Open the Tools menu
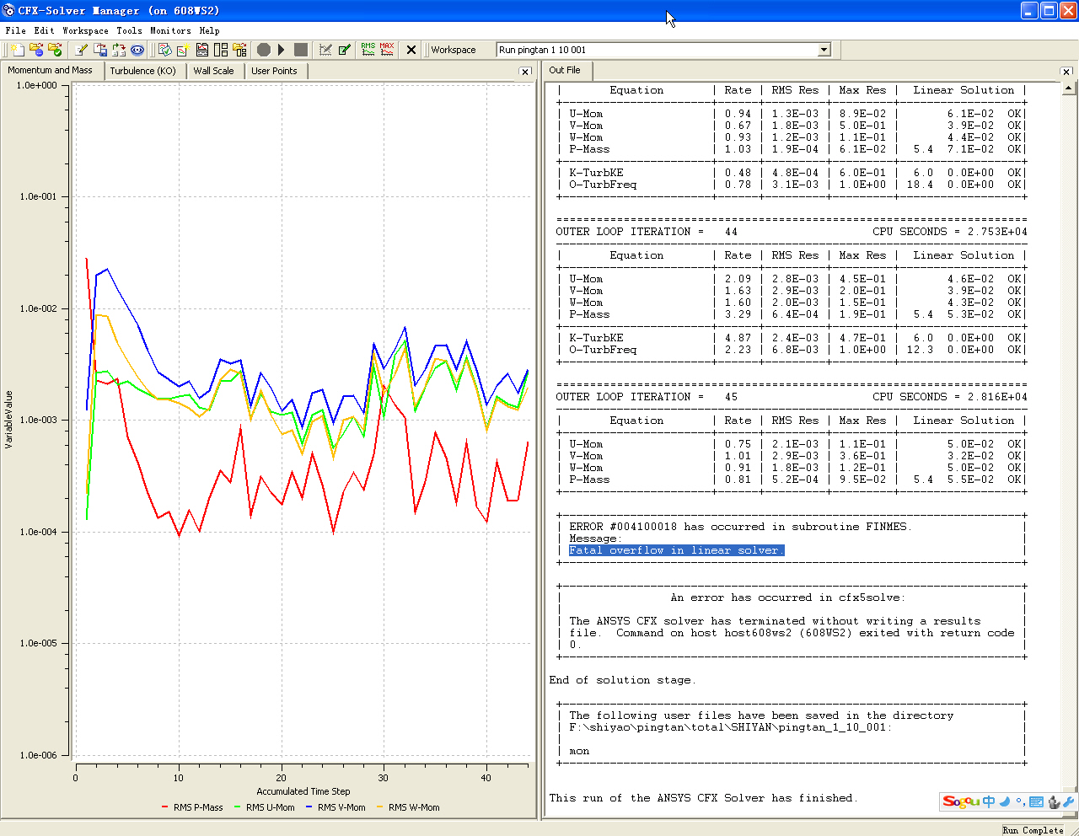Image resolution: width=1079 pixels, height=836 pixels. [129, 30]
